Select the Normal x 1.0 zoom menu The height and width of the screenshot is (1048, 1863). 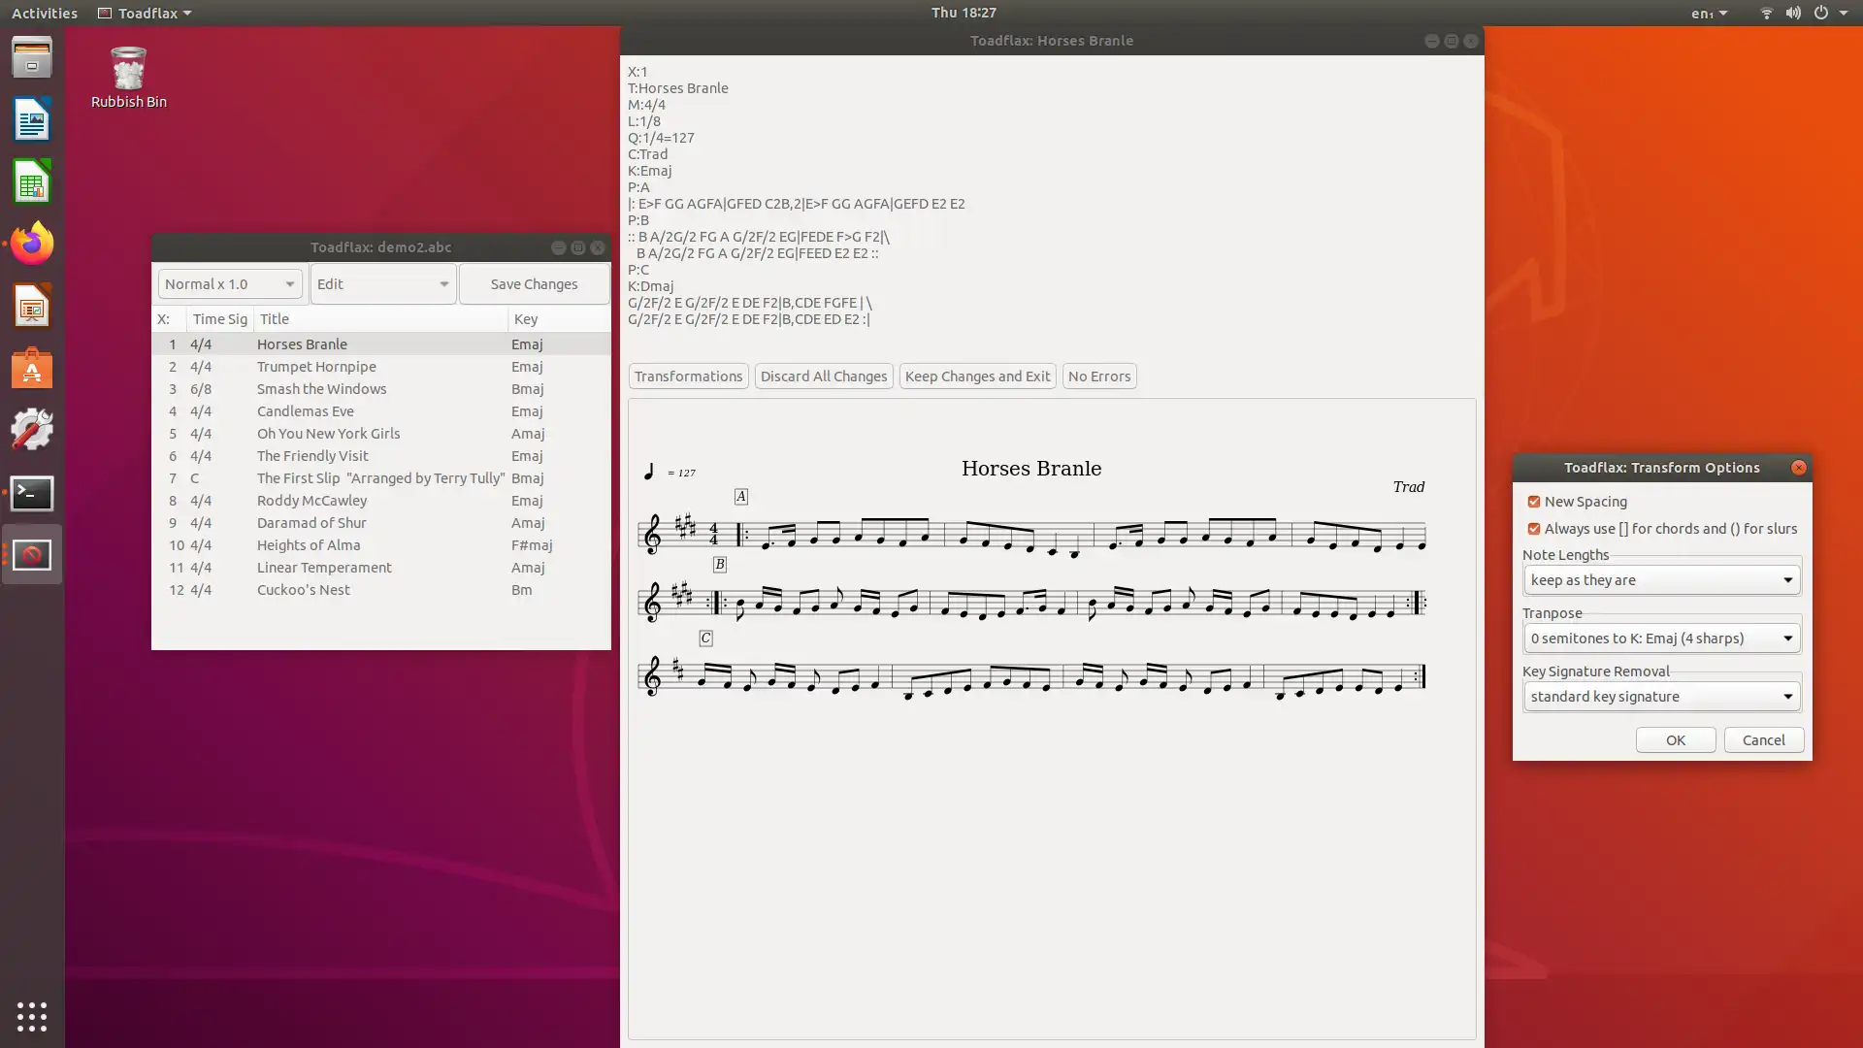point(226,284)
